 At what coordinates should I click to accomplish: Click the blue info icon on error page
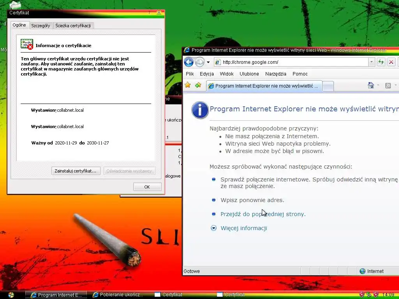point(200,110)
